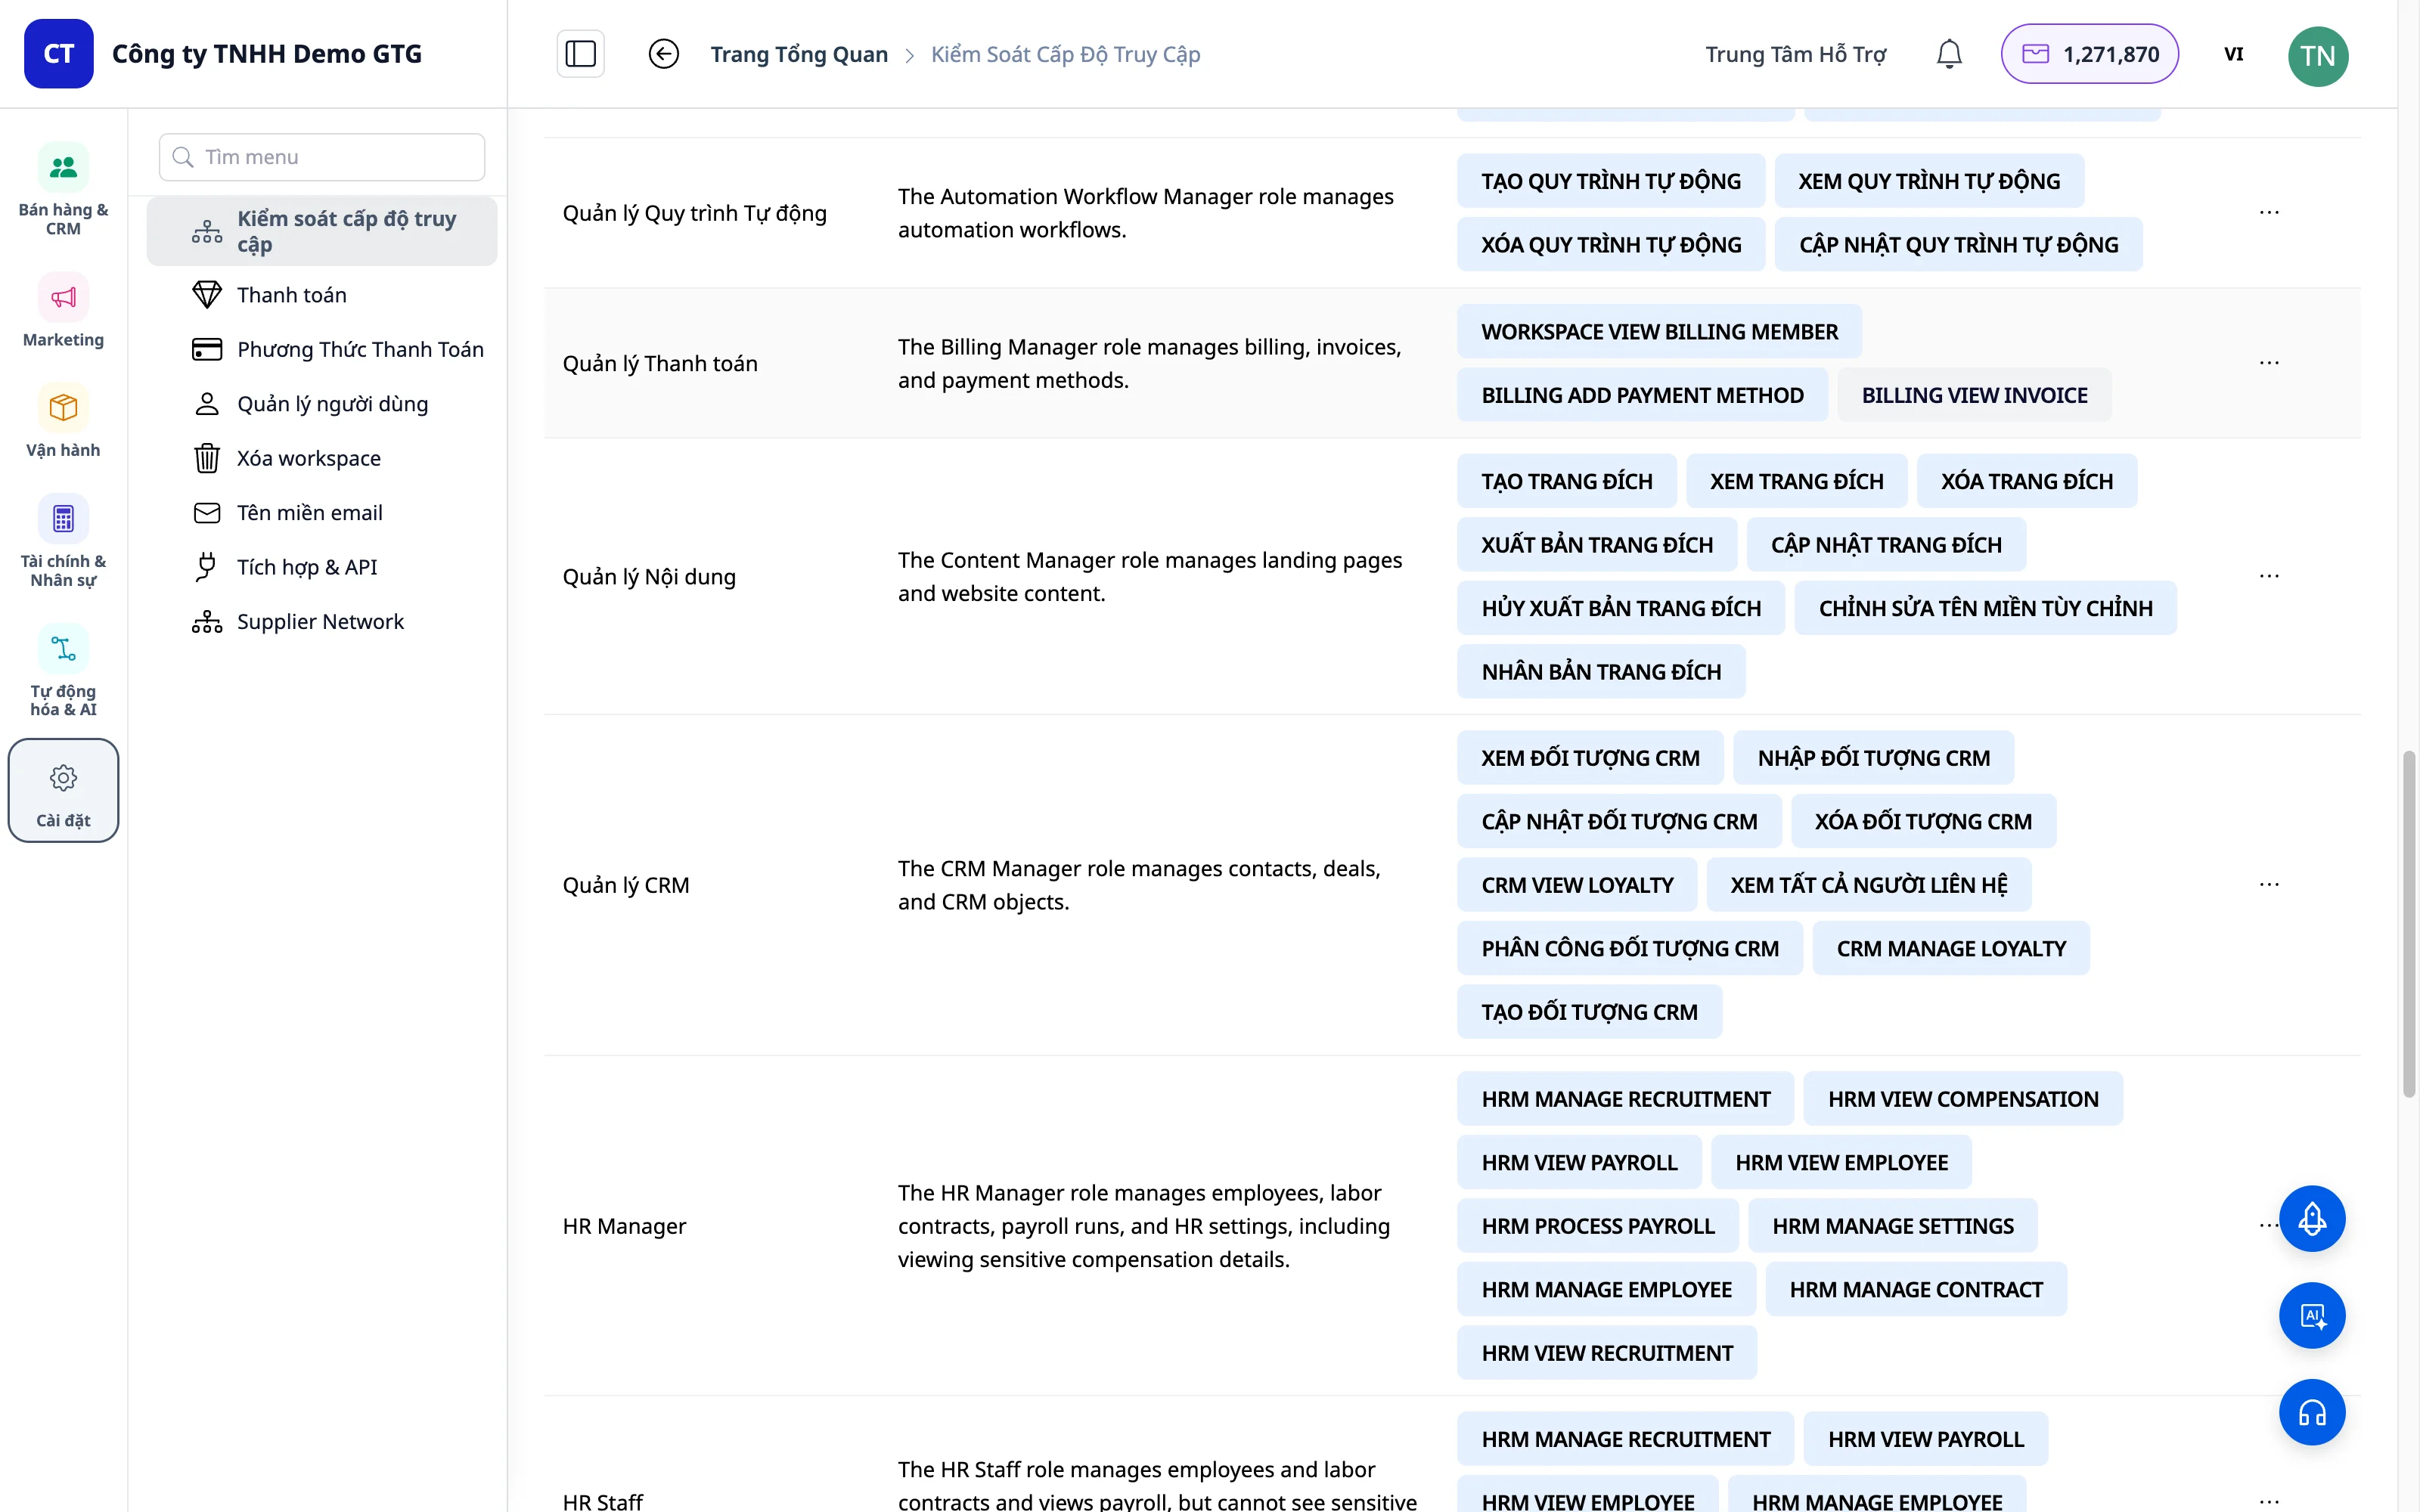Open the credit balance 1,271,870 button
Viewport: 2420px width, 1512px height.
point(2089,54)
